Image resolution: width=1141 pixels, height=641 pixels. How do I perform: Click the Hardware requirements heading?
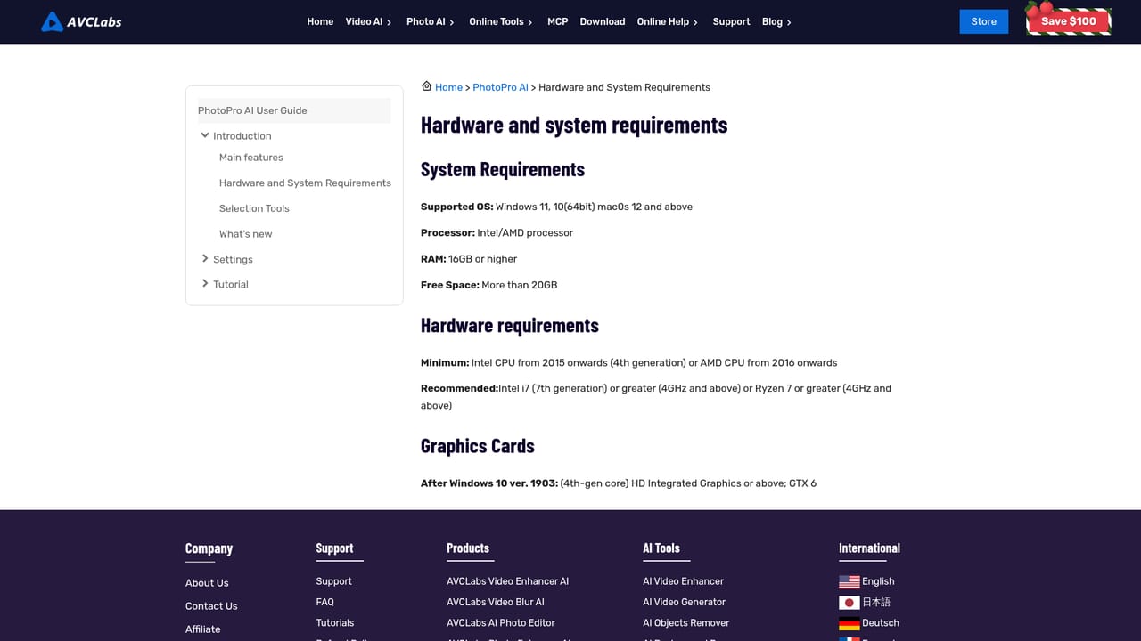(510, 325)
